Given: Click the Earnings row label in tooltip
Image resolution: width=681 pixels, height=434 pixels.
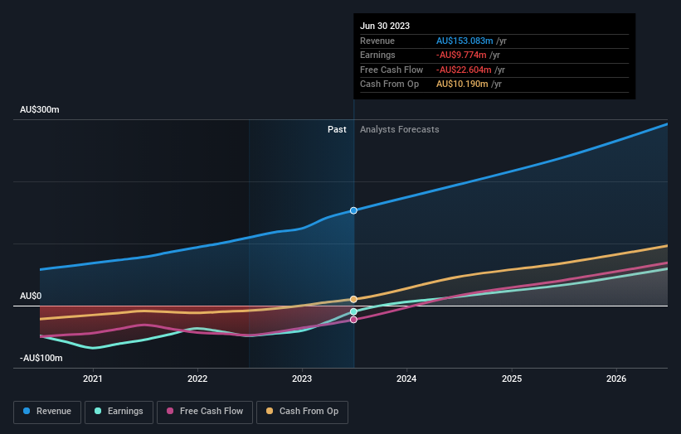Looking at the screenshot, I should 377,55.
